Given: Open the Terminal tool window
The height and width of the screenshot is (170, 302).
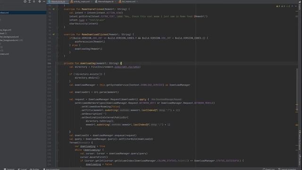Looking at the screenshot, I should click(9, 169).
